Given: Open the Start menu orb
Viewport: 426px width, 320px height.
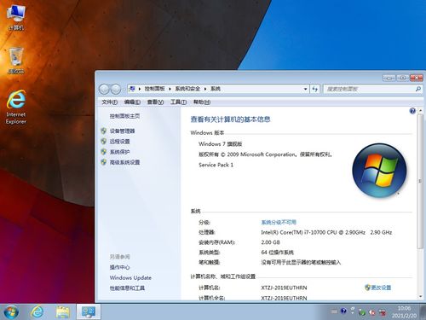Looking at the screenshot, I should (x=11, y=311).
